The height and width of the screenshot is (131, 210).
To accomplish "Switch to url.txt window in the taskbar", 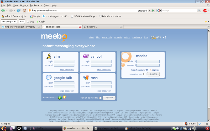I will pos(140,128).
